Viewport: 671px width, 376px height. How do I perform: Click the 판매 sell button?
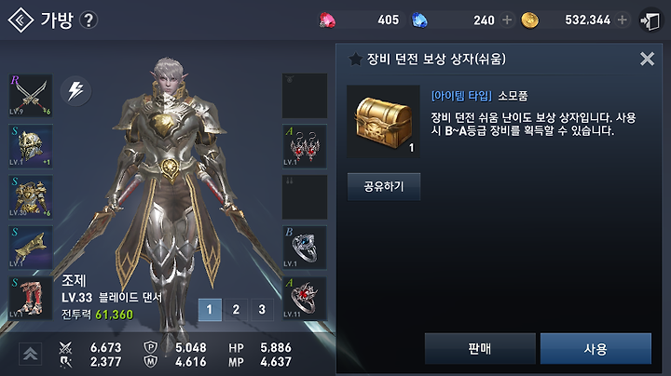tap(480, 349)
